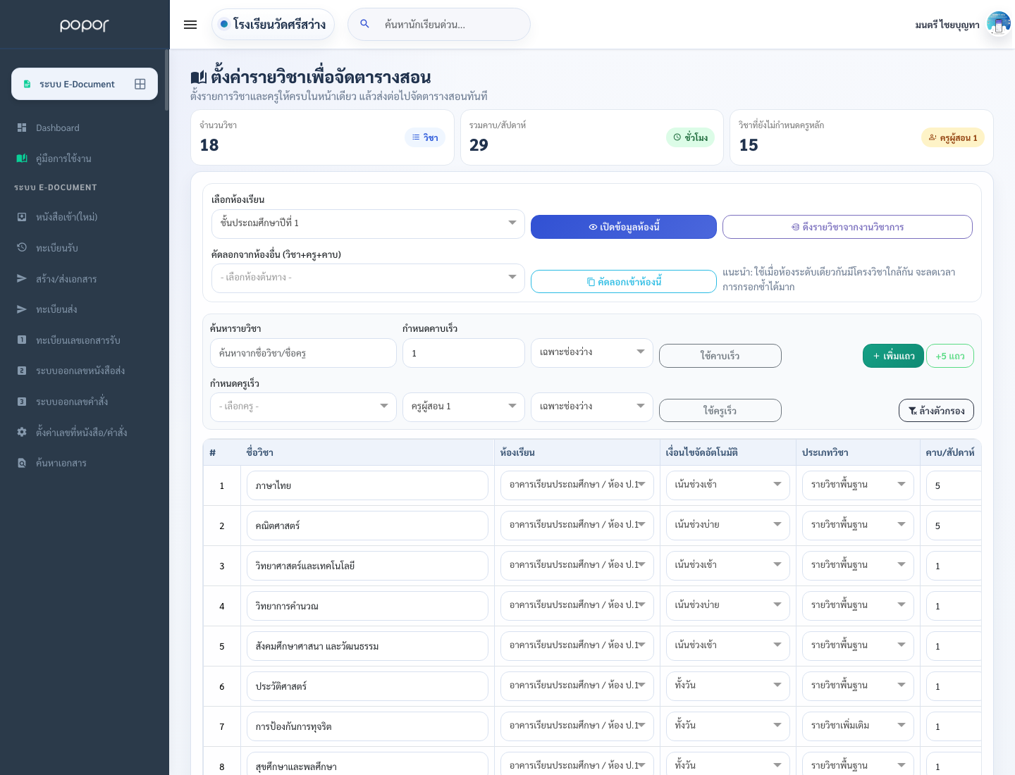Click the search magnifier icon in top bar

364,24
